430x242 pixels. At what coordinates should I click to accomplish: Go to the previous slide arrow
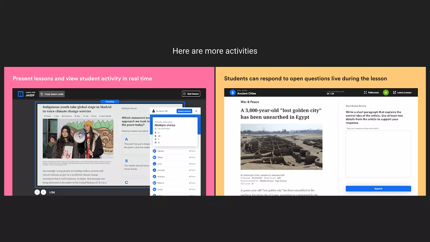click(x=37, y=192)
